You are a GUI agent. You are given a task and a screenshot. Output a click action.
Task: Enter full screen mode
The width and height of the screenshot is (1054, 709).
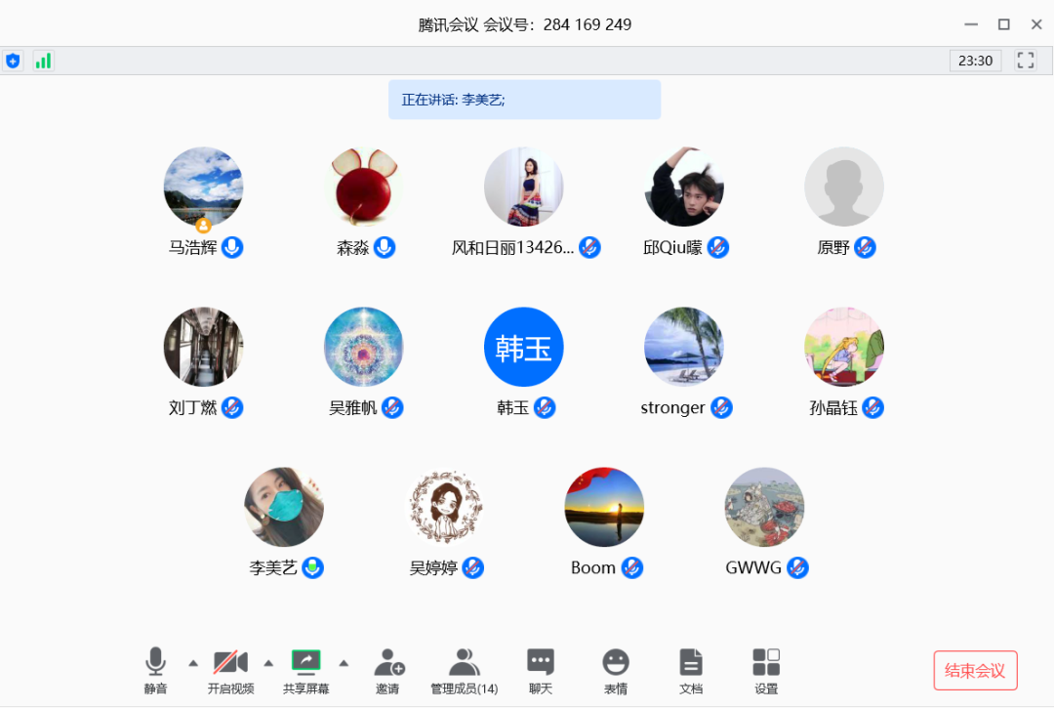point(1026,61)
